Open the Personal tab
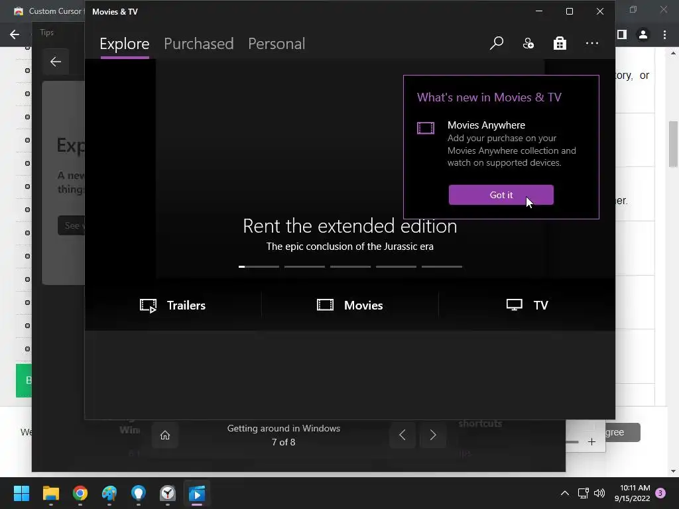 (277, 44)
